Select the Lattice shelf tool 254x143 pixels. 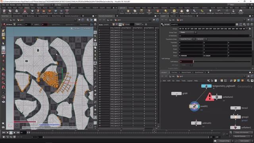38,12
